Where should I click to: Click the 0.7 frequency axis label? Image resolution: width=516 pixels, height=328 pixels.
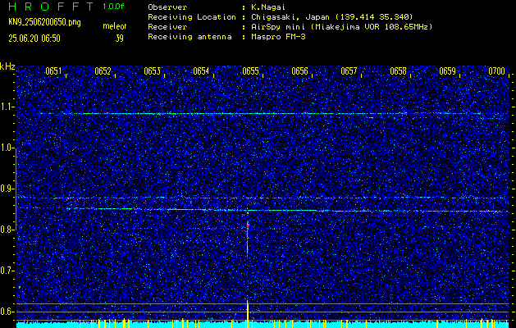click(7, 271)
